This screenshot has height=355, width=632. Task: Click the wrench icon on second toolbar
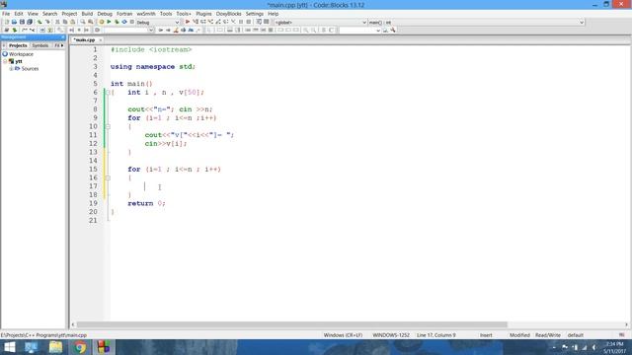393,30
